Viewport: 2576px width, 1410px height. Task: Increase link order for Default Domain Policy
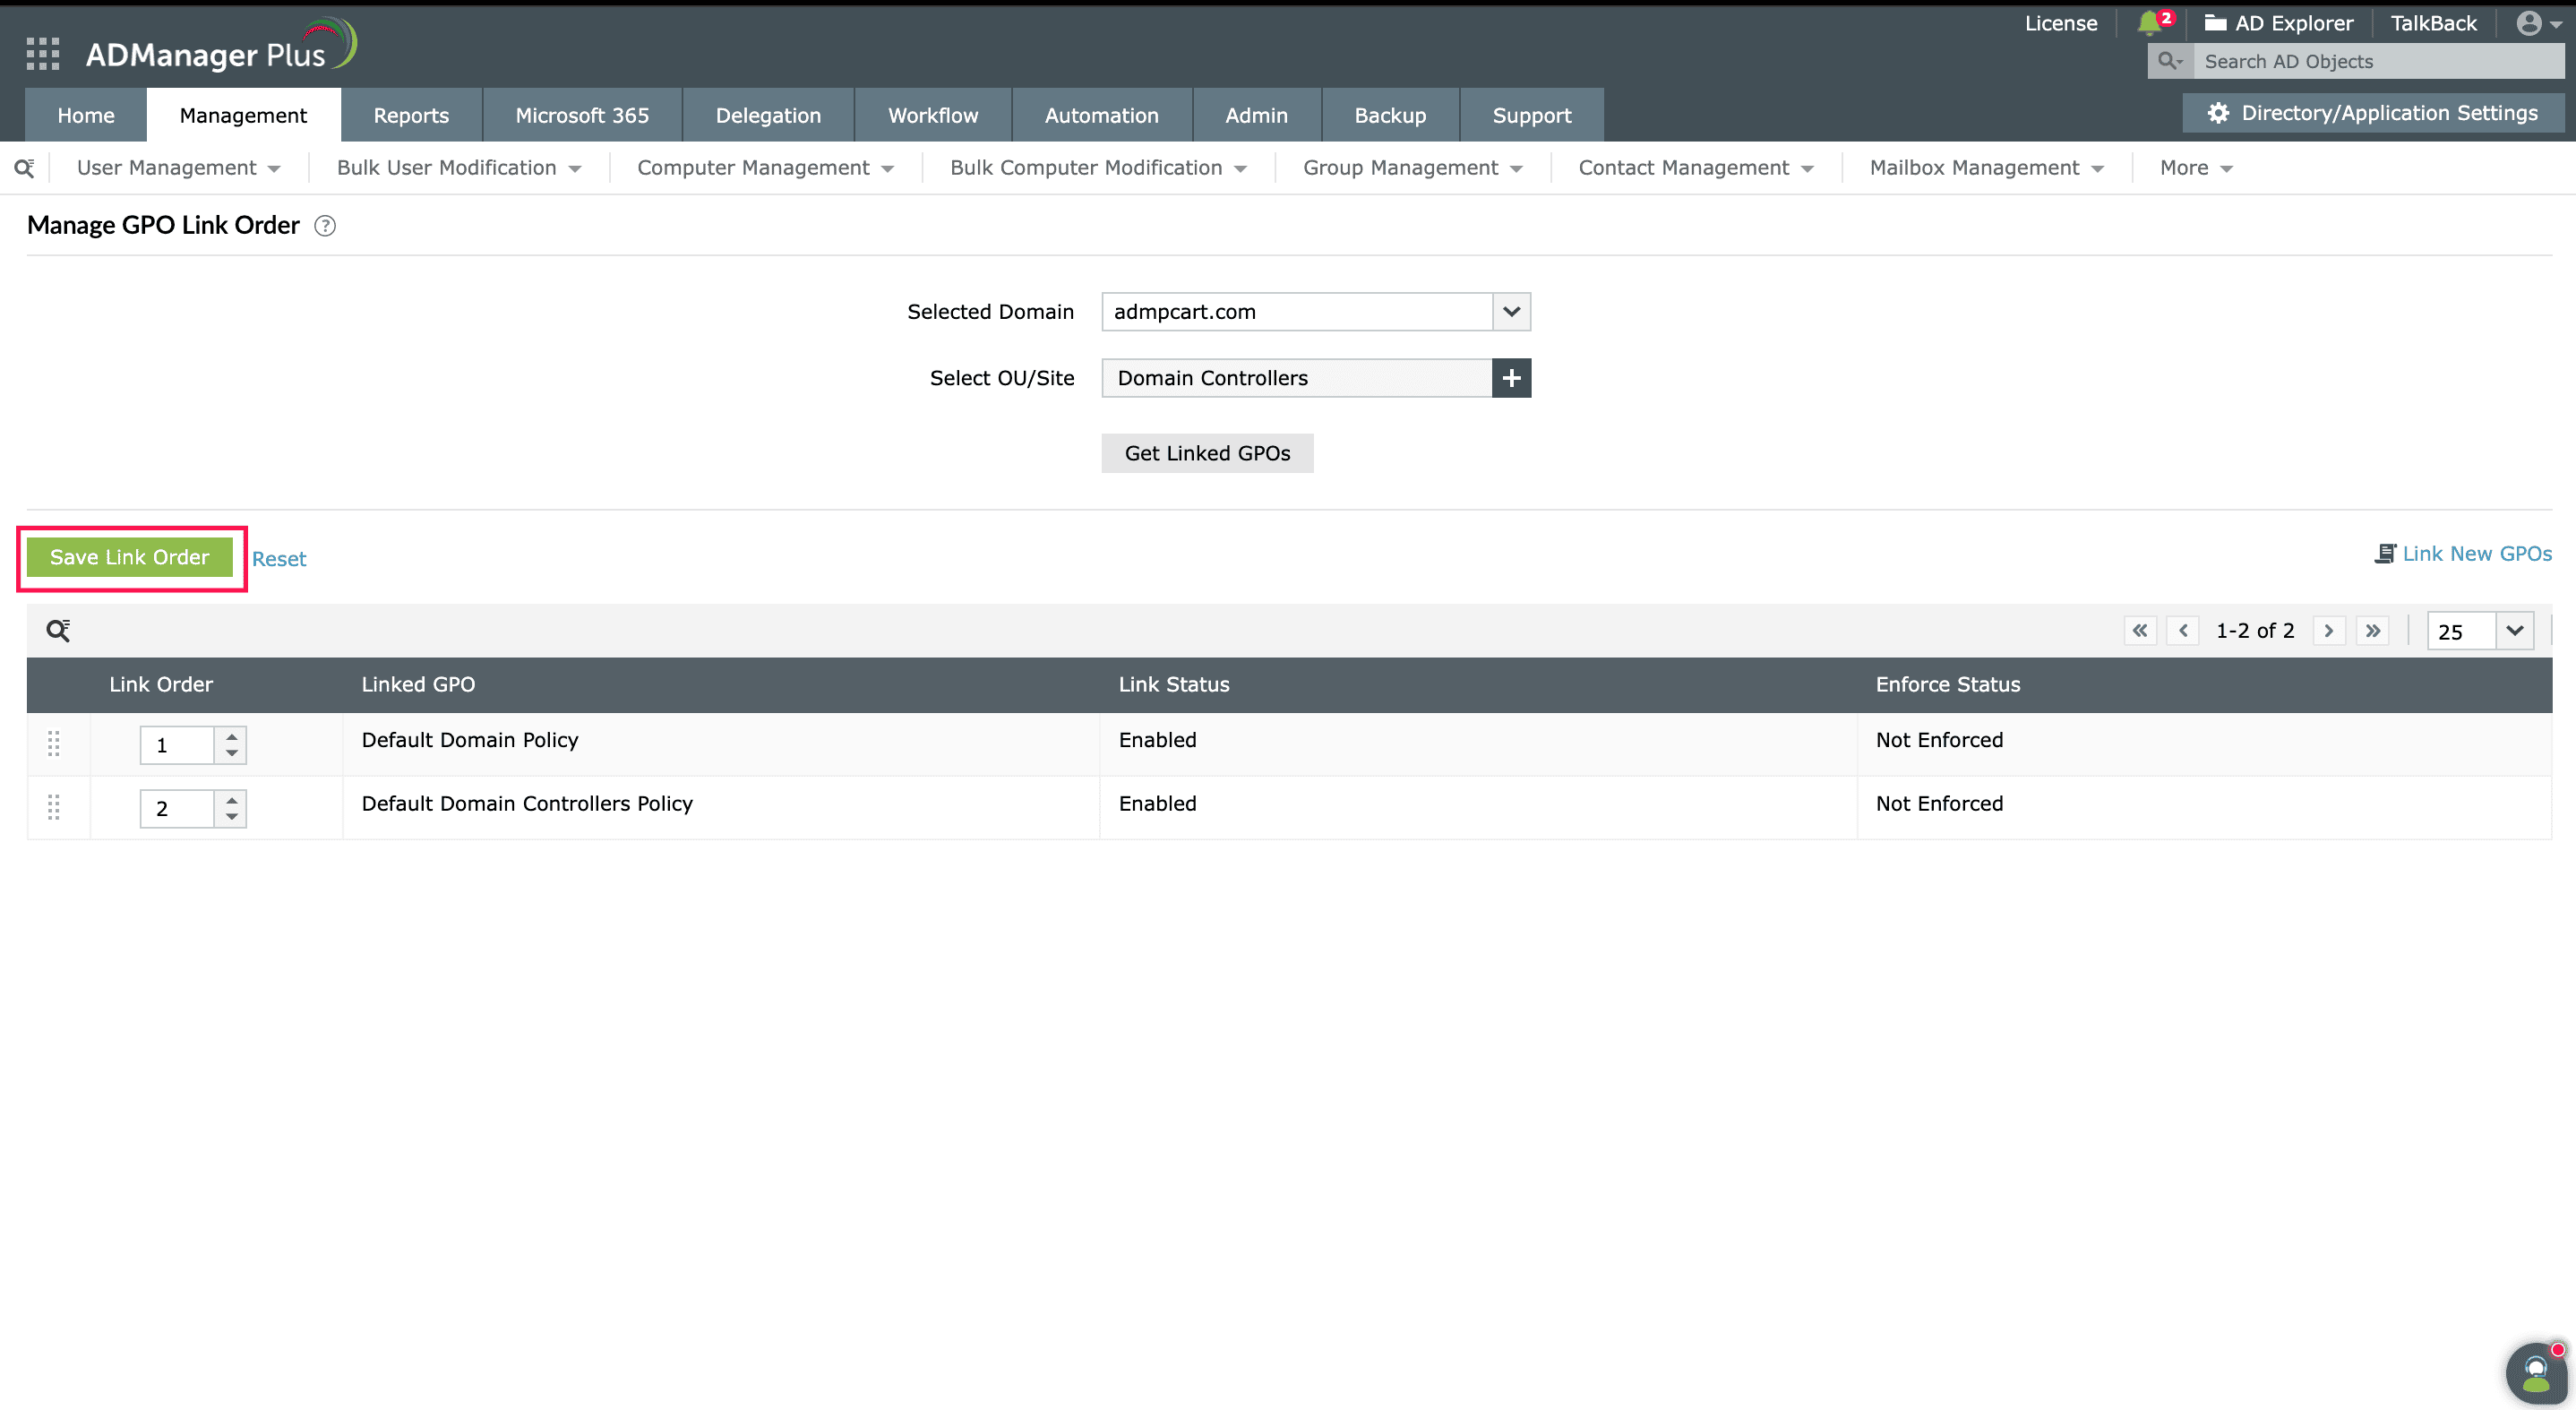(231, 736)
